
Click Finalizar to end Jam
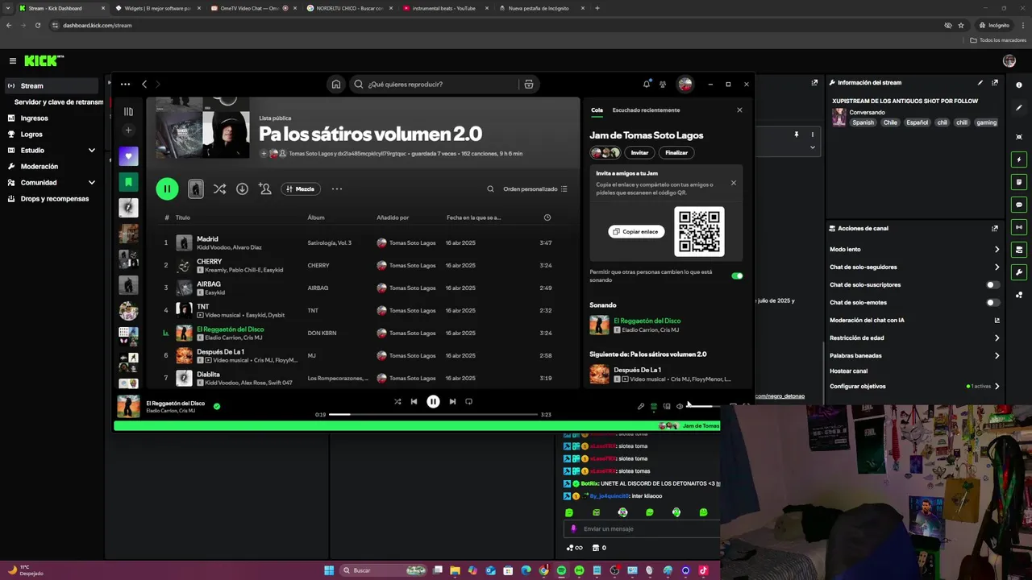(x=676, y=152)
